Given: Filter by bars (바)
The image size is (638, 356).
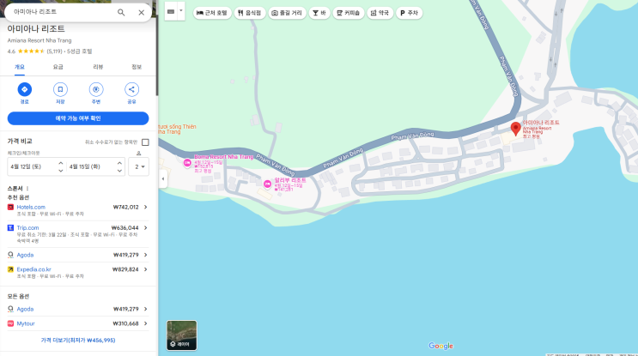Looking at the screenshot, I should (319, 13).
